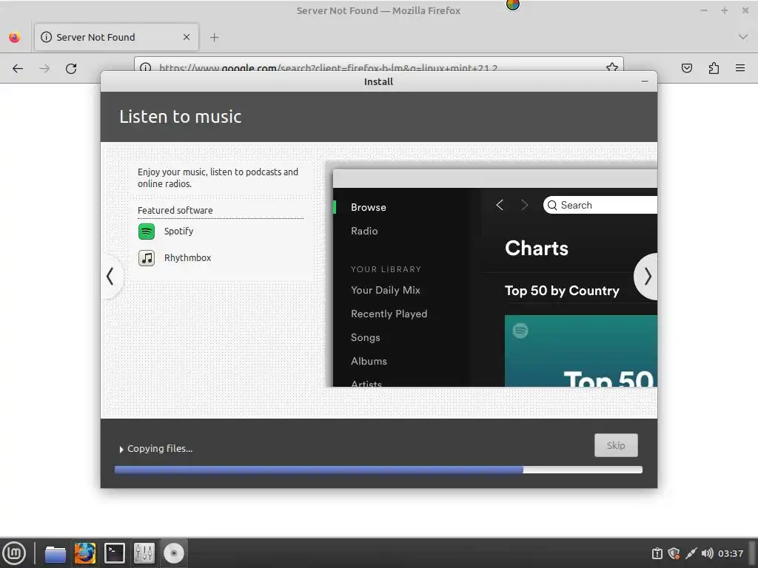This screenshot has height=568, width=758.
Task: Bookmark page with star icon
Action: 612,67
